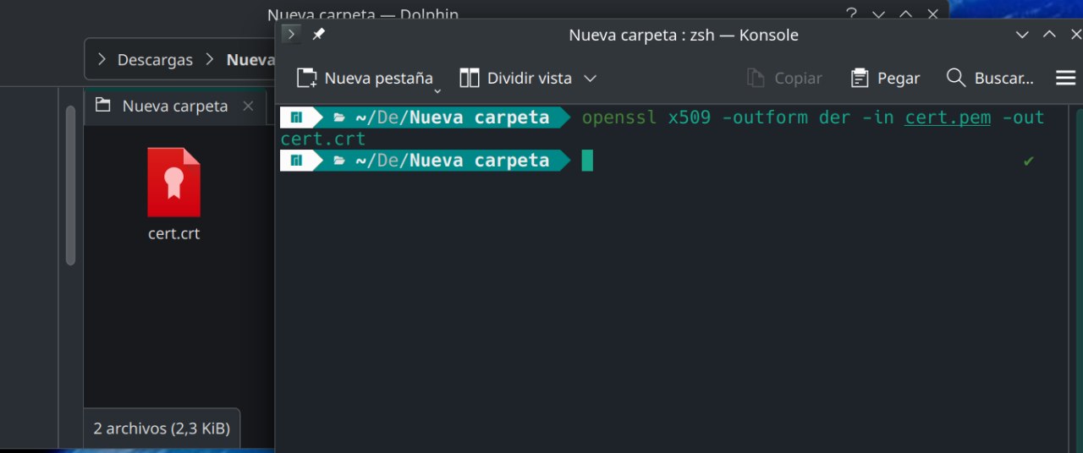Navigate to Descargas in the breadcrumb
This screenshot has height=453, width=1083.
pyautogui.click(x=155, y=60)
